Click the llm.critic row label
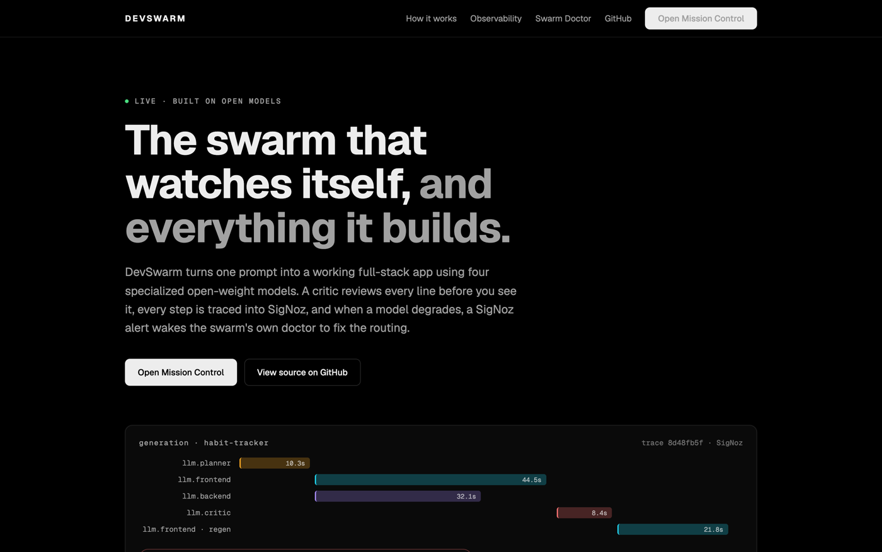This screenshot has width=882, height=552. 209,513
